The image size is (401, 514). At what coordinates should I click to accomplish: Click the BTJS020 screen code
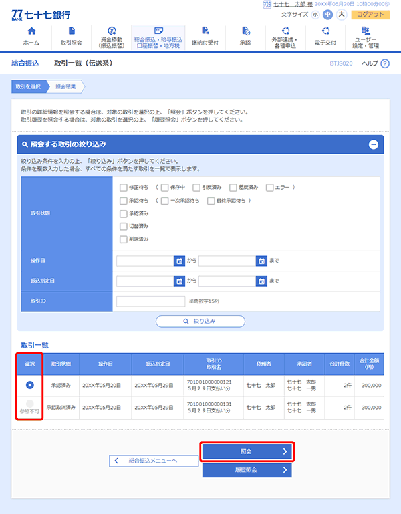(341, 63)
